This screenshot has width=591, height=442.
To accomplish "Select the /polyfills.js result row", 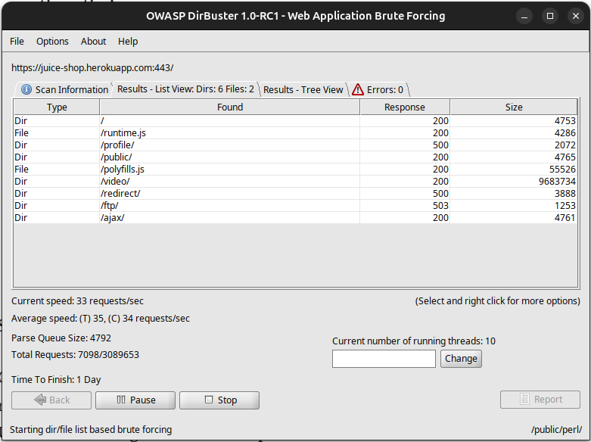I will (295, 169).
